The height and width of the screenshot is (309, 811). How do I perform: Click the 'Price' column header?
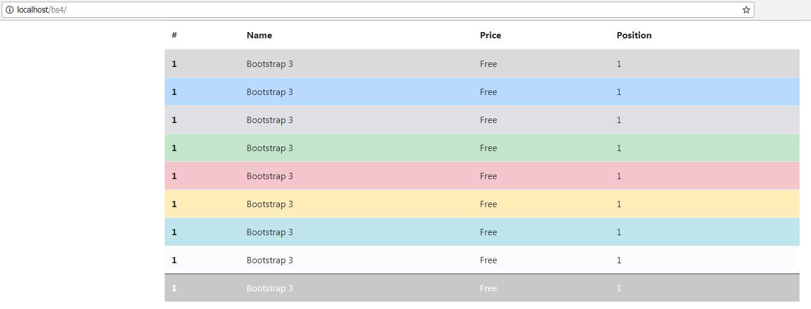coord(490,35)
